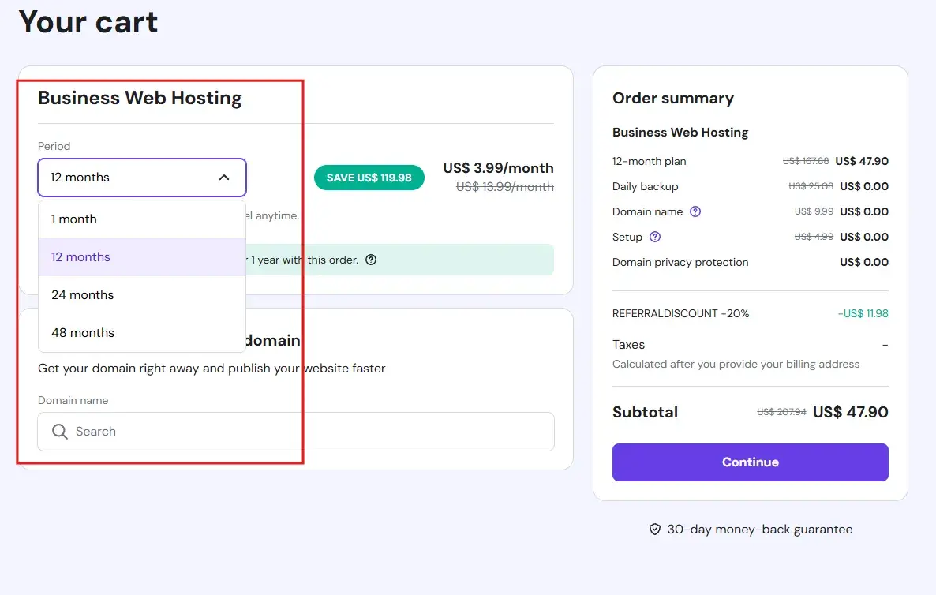Click the SAVE US$ 119.98 green badge

(369, 178)
